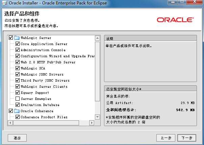
Task: Click the ORACLE logo
Action: [175, 20]
